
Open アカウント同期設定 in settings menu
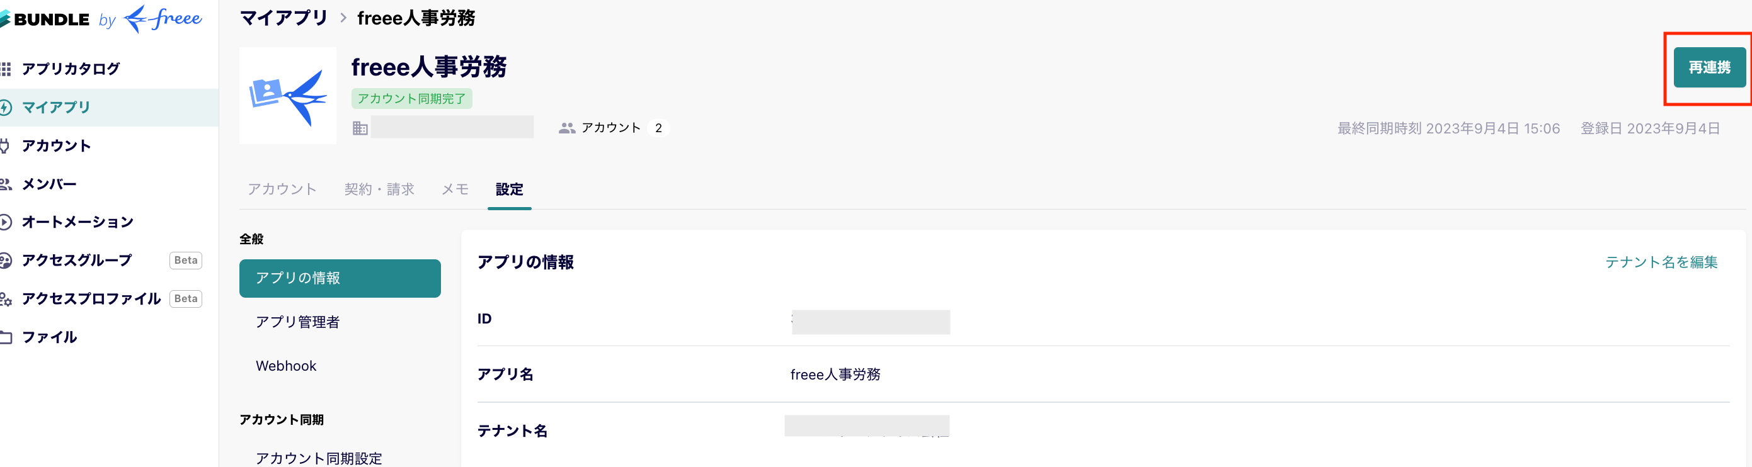[x=318, y=458]
